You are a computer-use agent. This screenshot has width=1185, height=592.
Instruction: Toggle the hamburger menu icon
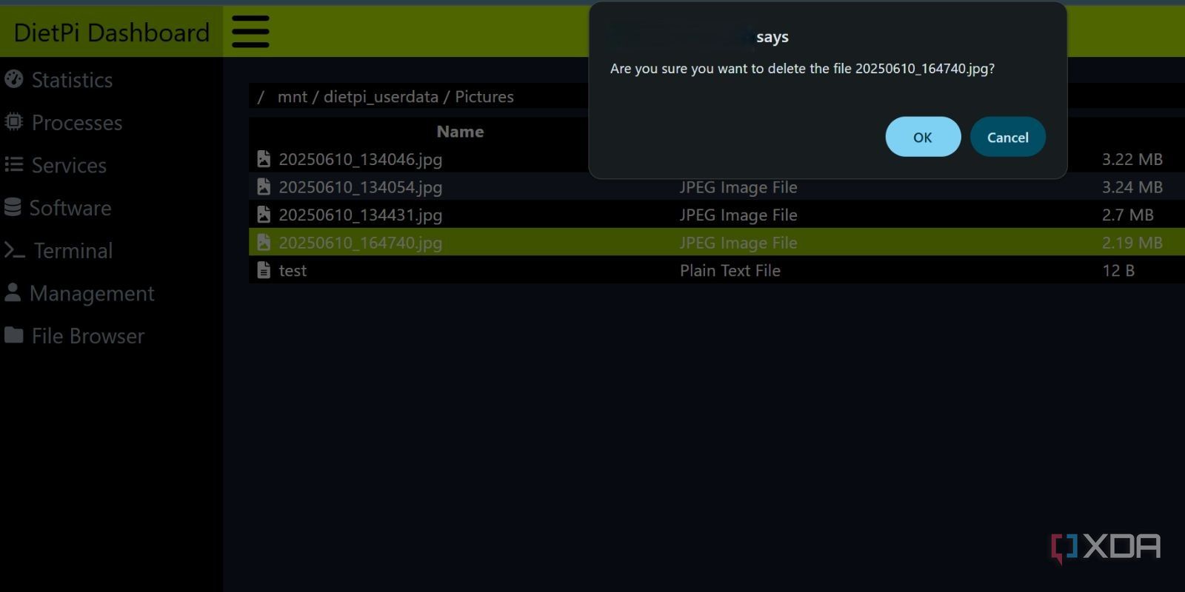point(250,32)
